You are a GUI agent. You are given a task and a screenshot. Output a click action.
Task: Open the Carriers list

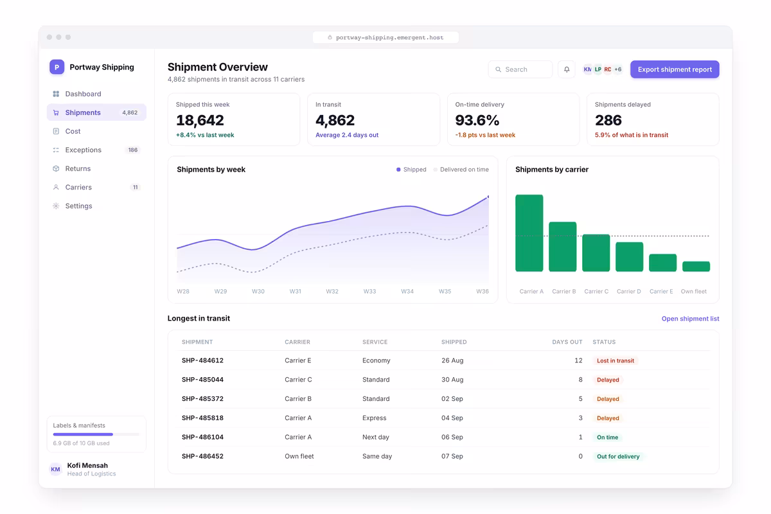[96, 187]
